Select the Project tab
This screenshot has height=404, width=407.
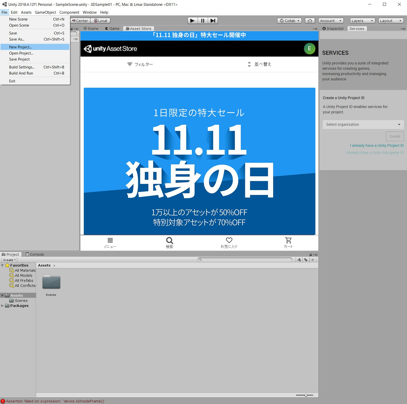(11, 254)
